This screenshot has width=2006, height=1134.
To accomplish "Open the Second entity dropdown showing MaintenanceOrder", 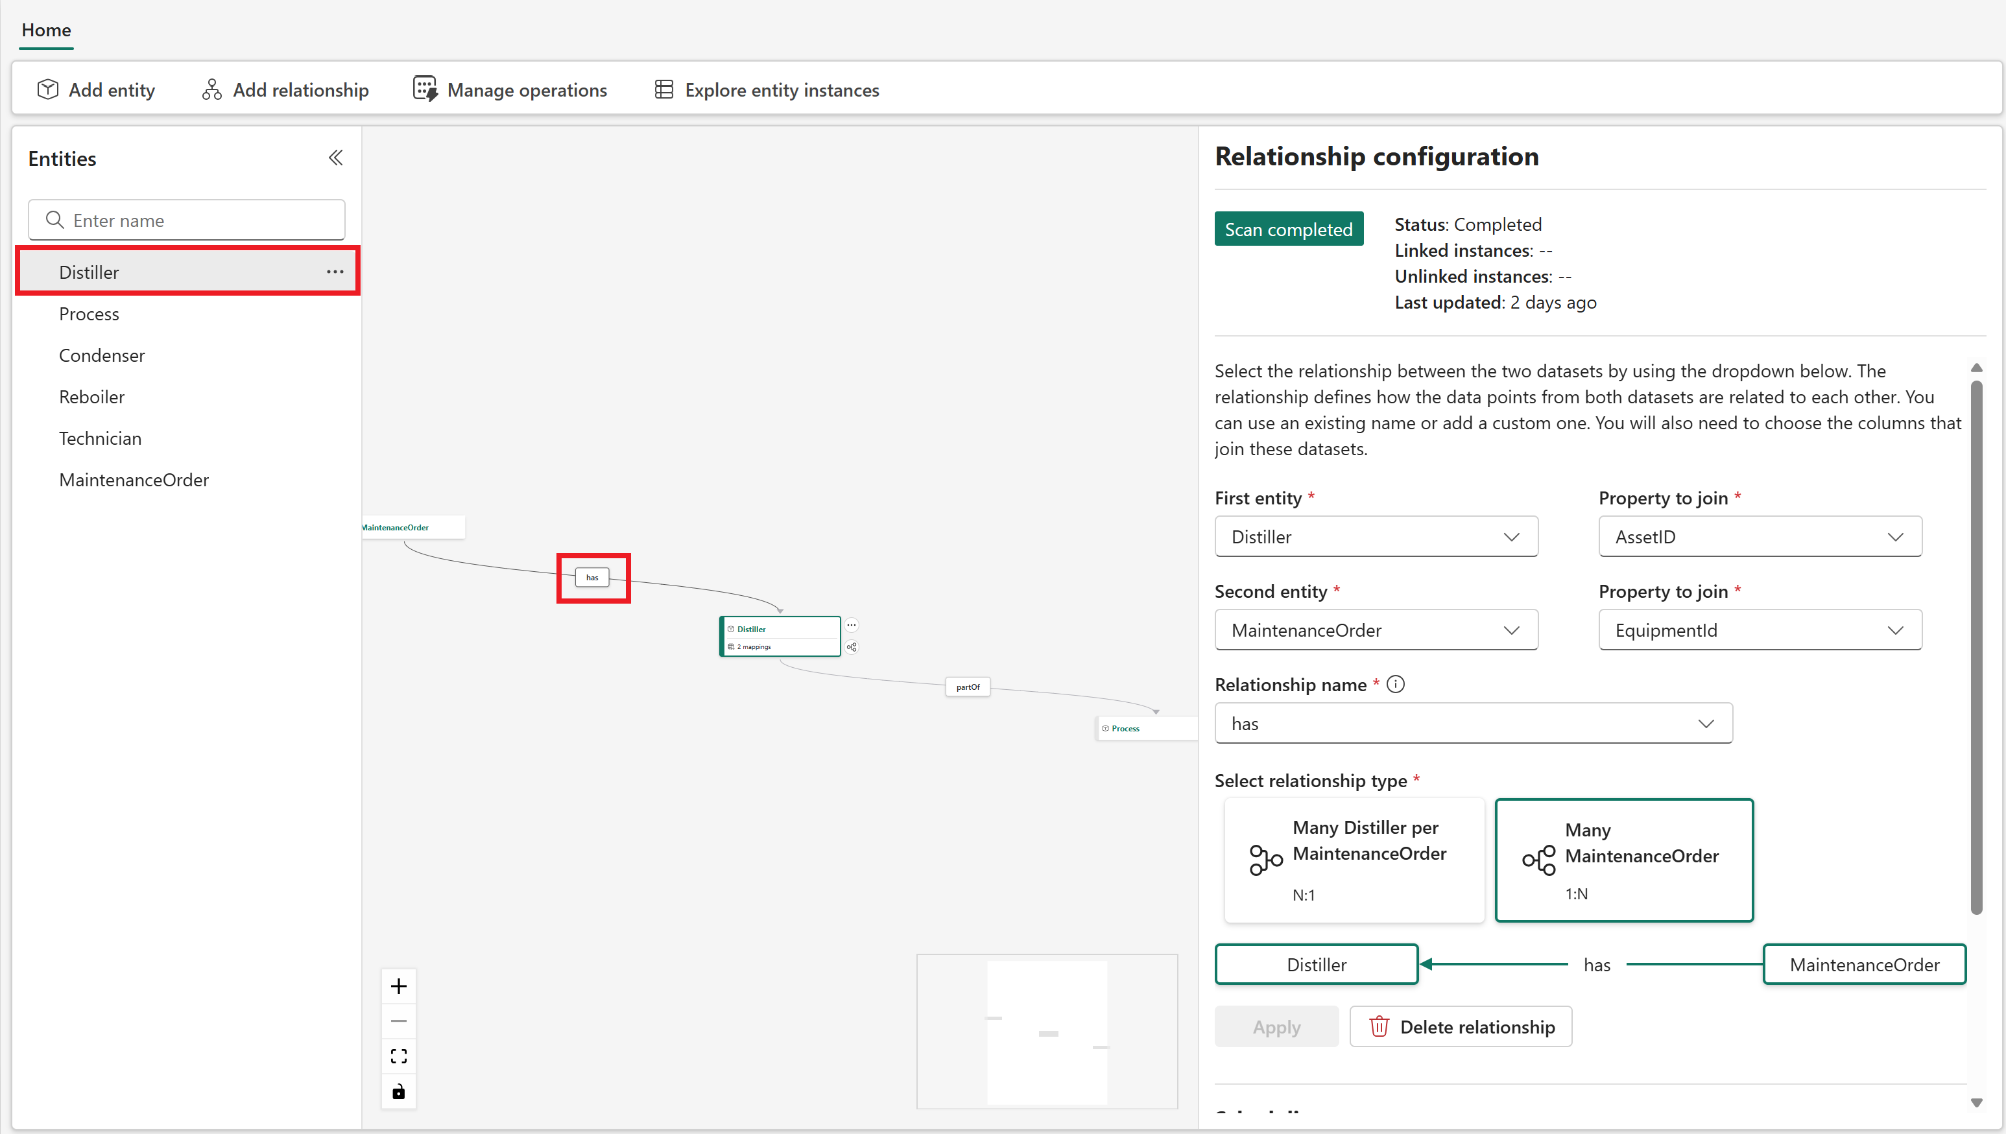I will point(1376,630).
